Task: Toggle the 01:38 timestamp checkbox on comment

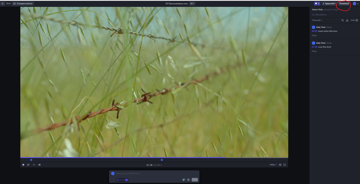Action: [x=126, y=180]
